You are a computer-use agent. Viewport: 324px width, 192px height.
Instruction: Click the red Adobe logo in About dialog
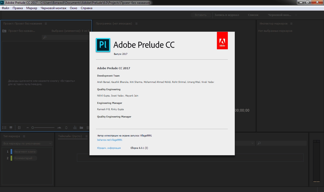(222, 40)
